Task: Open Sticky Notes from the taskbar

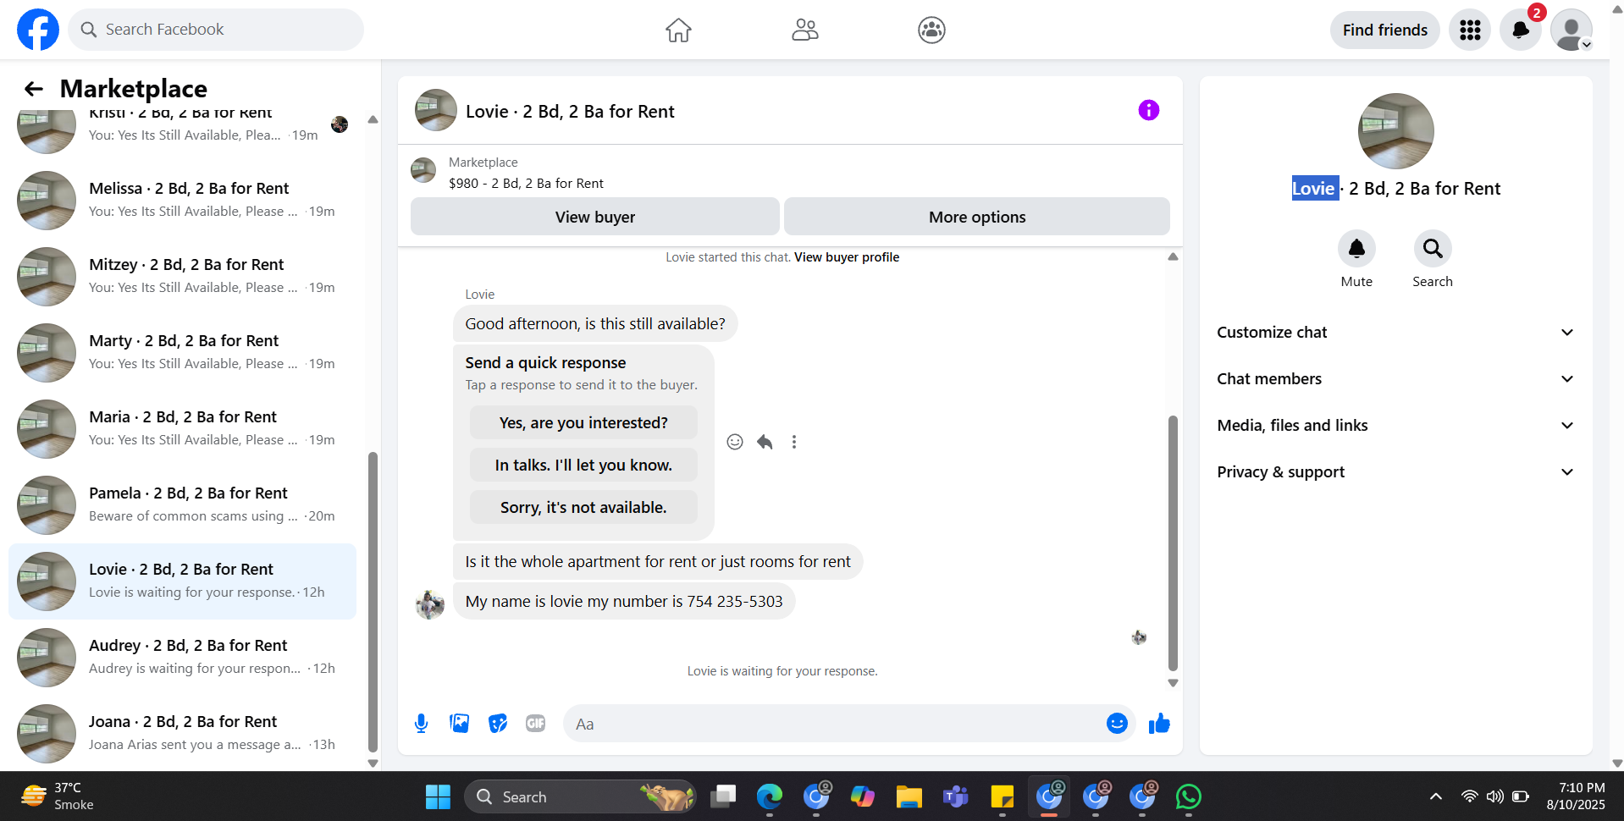Action: pyautogui.click(x=1003, y=796)
